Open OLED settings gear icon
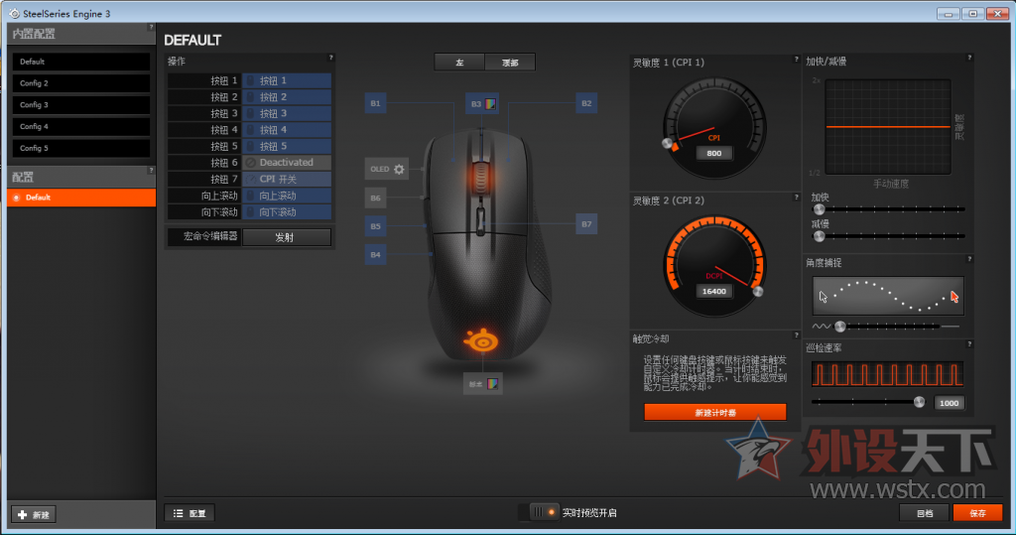 click(x=399, y=170)
